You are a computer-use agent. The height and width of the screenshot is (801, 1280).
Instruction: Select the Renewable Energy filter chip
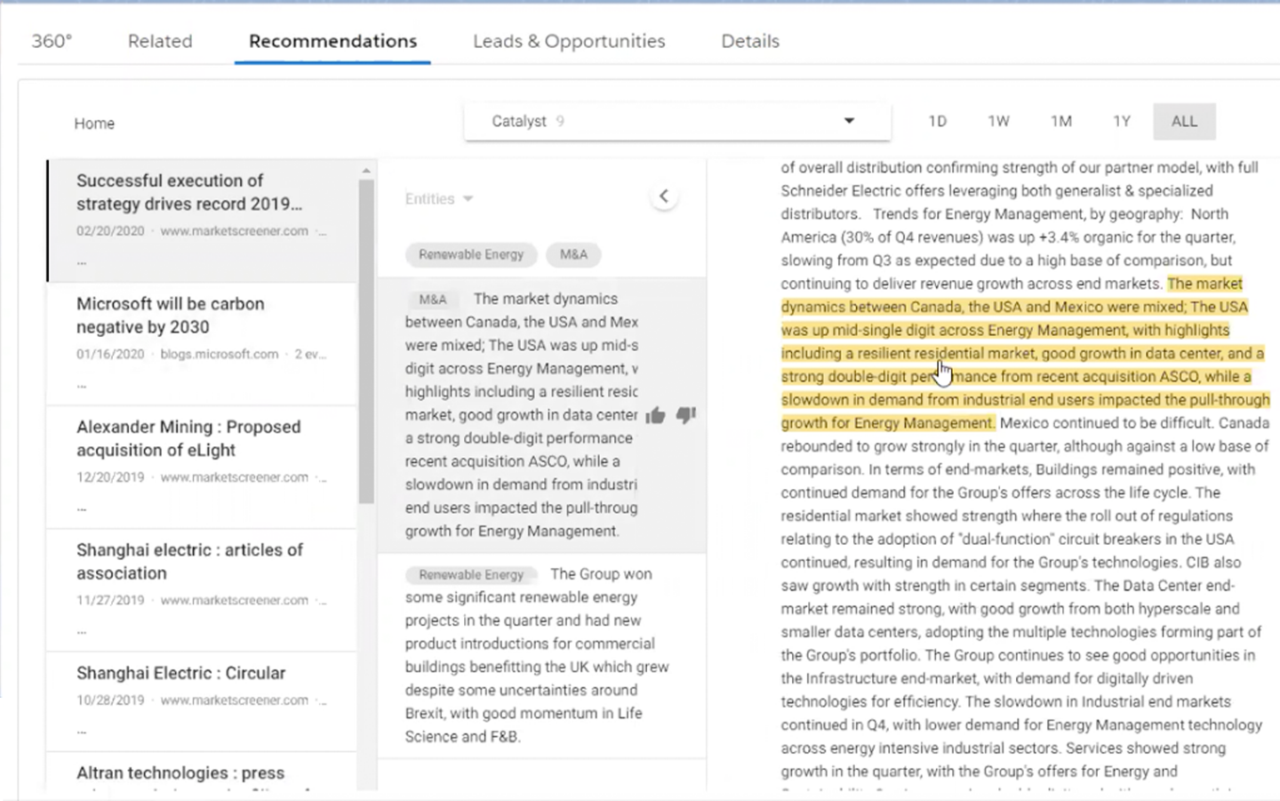471,254
